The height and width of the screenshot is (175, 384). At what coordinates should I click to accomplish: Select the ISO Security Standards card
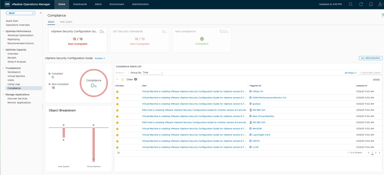coord(139,40)
